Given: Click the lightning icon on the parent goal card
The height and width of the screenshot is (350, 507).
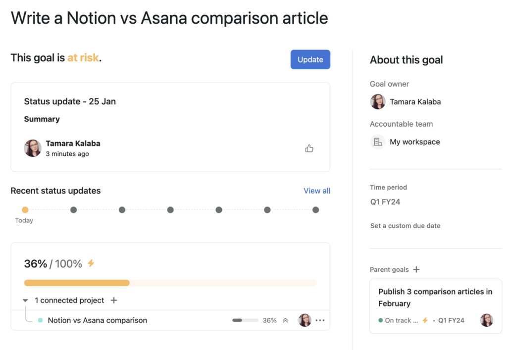Looking at the screenshot, I should coord(424,320).
